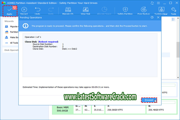Open Safely Partition shield icon
Screen dimensions: 180x120
(x=125, y=9)
